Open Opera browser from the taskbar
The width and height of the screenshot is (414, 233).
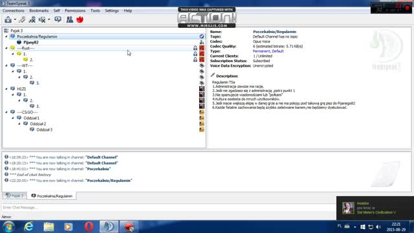(89, 227)
